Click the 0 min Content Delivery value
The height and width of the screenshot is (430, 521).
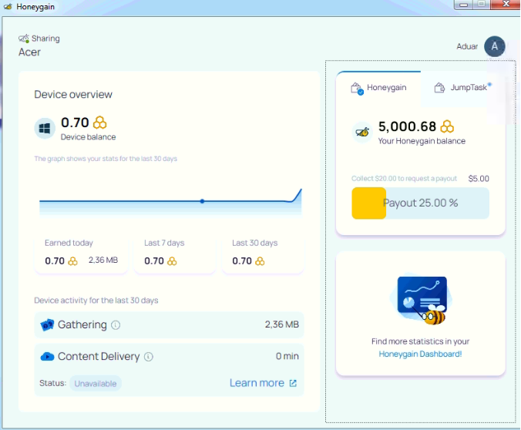(x=287, y=356)
